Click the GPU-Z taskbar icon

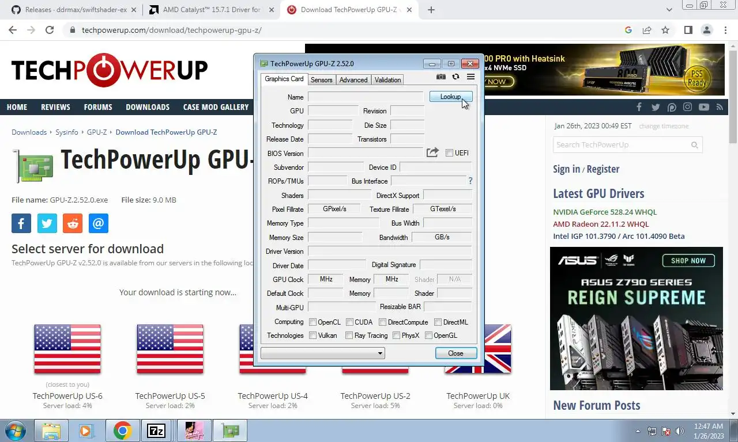[230, 430]
